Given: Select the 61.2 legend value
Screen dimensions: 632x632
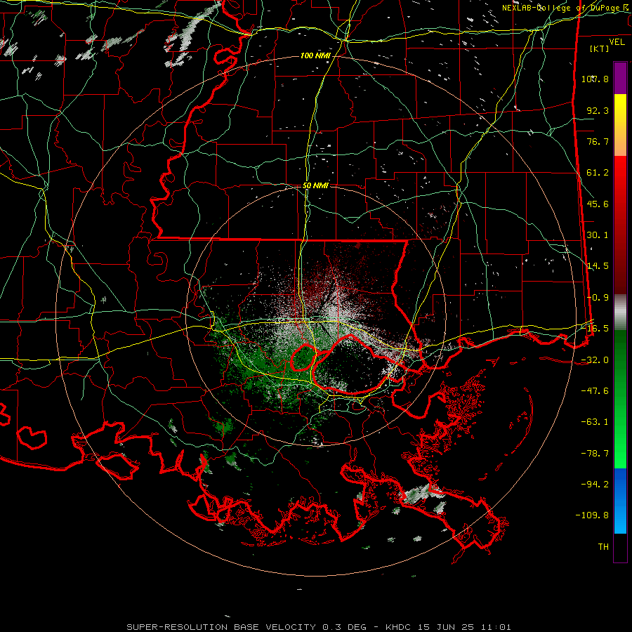Looking at the screenshot, I should [598, 173].
